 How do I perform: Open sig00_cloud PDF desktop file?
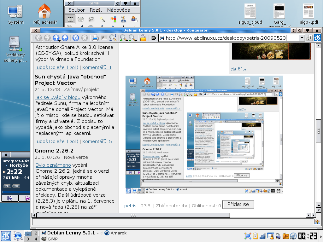click(x=251, y=15)
